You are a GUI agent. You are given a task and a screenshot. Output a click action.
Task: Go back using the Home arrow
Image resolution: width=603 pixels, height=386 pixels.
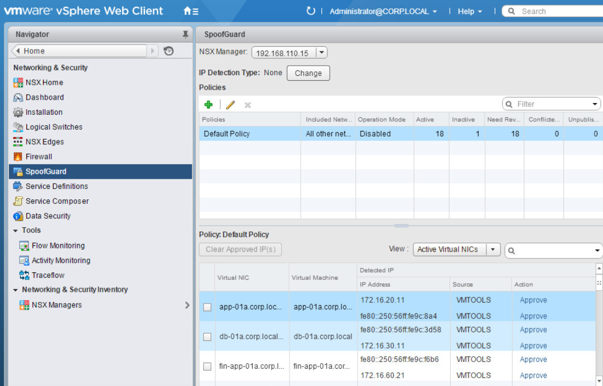click(18, 51)
